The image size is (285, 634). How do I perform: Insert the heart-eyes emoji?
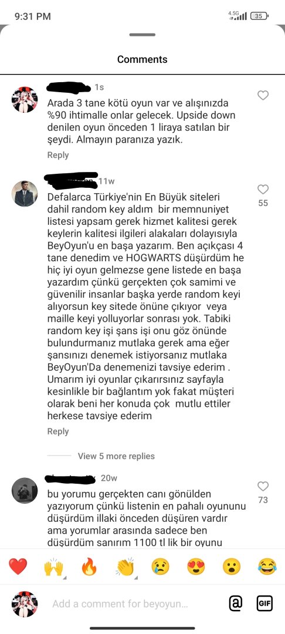pos(196,566)
